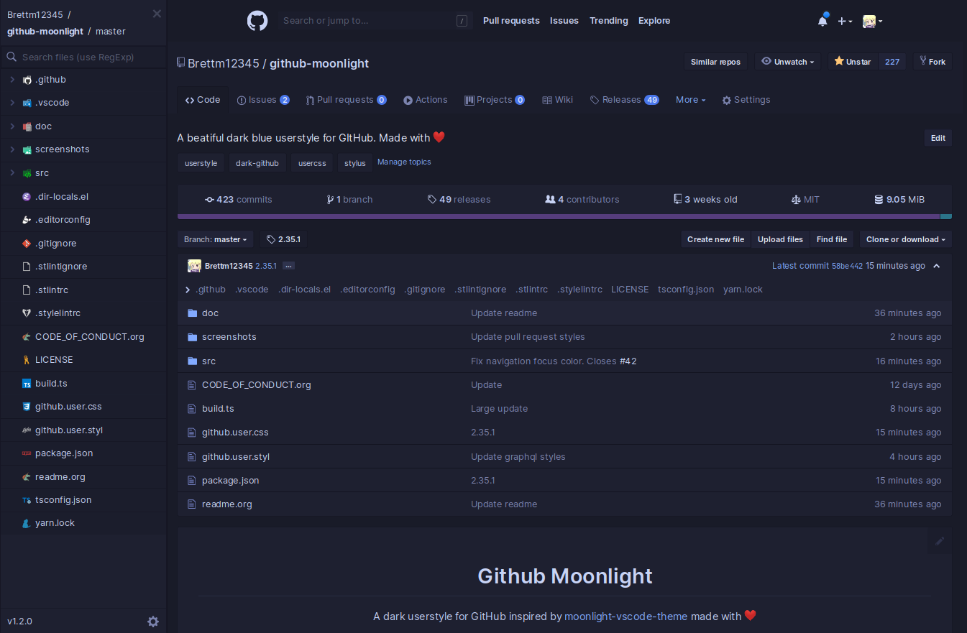Click the src folder icon in file list
Image resolution: width=967 pixels, height=633 pixels.
[192, 361]
